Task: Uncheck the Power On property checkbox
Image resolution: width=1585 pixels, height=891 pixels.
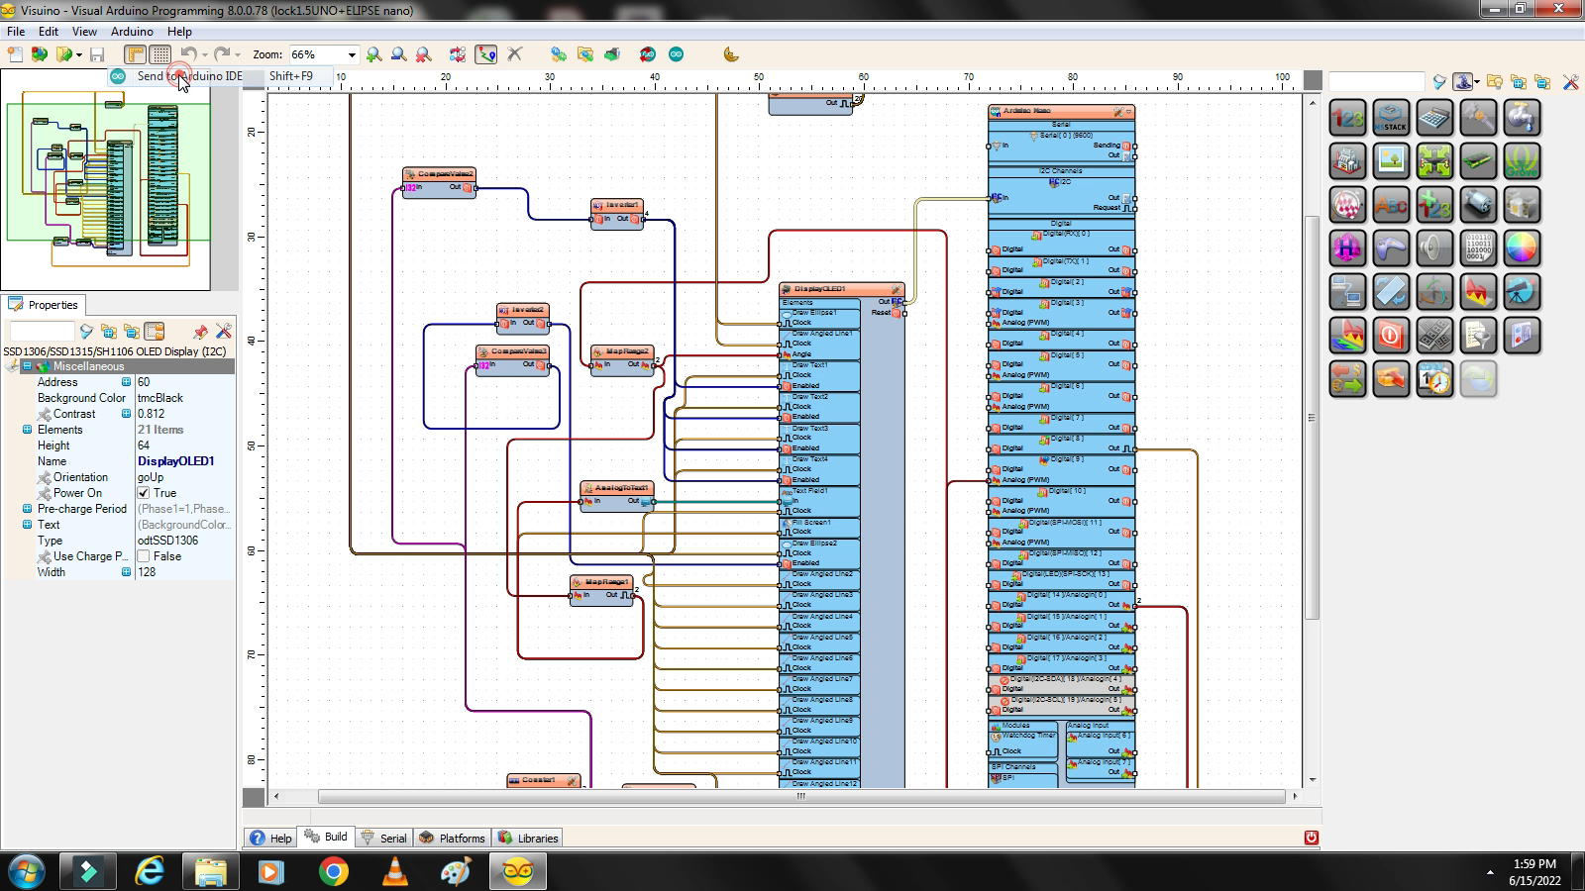Action: (x=144, y=493)
